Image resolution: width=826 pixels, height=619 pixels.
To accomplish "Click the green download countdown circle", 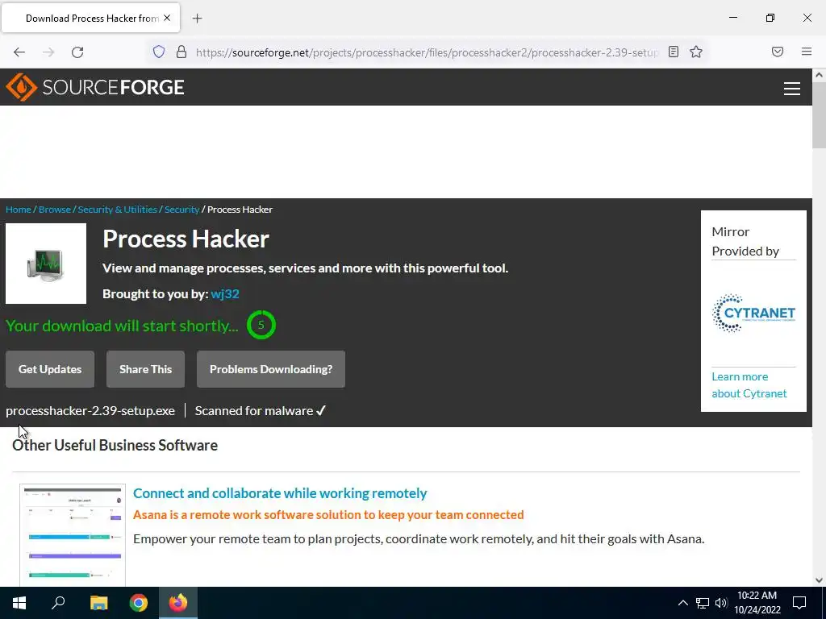I will click(x=261, y=325).
